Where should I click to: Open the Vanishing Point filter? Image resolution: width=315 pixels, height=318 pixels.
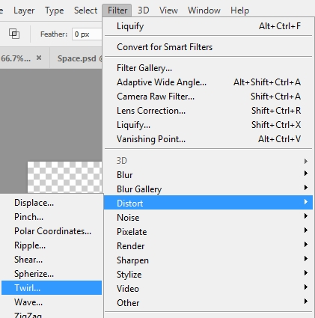point(208,139)
